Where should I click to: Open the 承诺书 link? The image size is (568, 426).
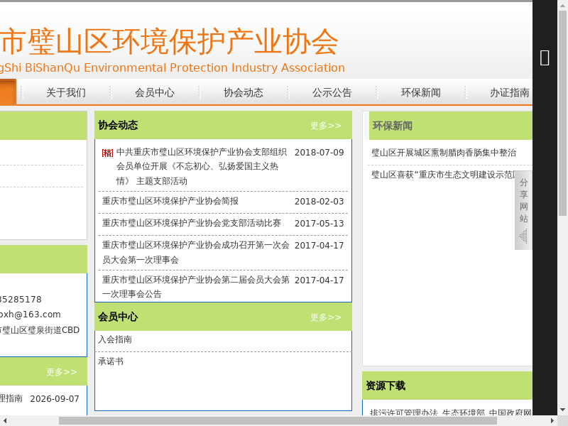pyautogui.click(x=111, y=361)
